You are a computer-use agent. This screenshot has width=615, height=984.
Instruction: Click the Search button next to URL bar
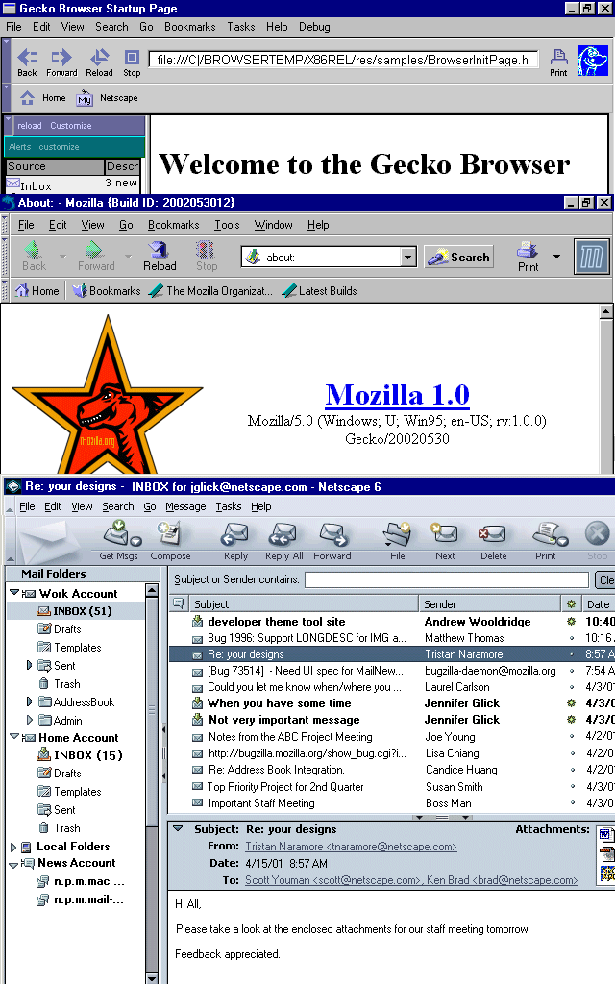459,257
